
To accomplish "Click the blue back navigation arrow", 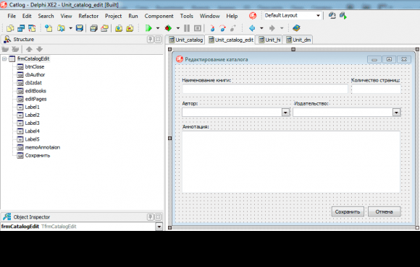I will (252, 28).
